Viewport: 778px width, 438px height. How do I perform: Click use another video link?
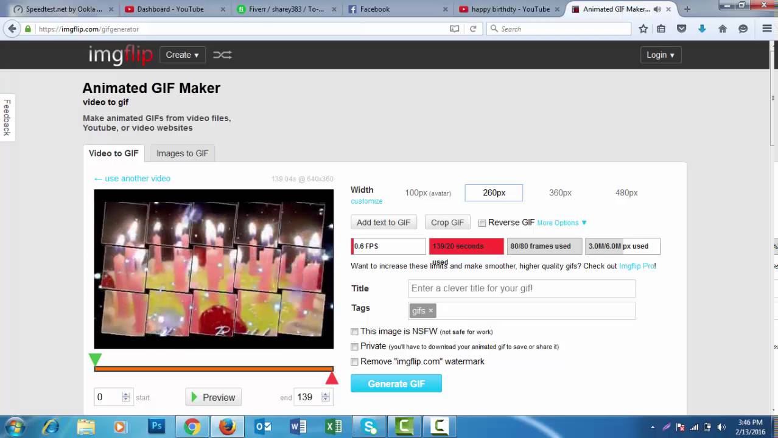coord(132,178)
